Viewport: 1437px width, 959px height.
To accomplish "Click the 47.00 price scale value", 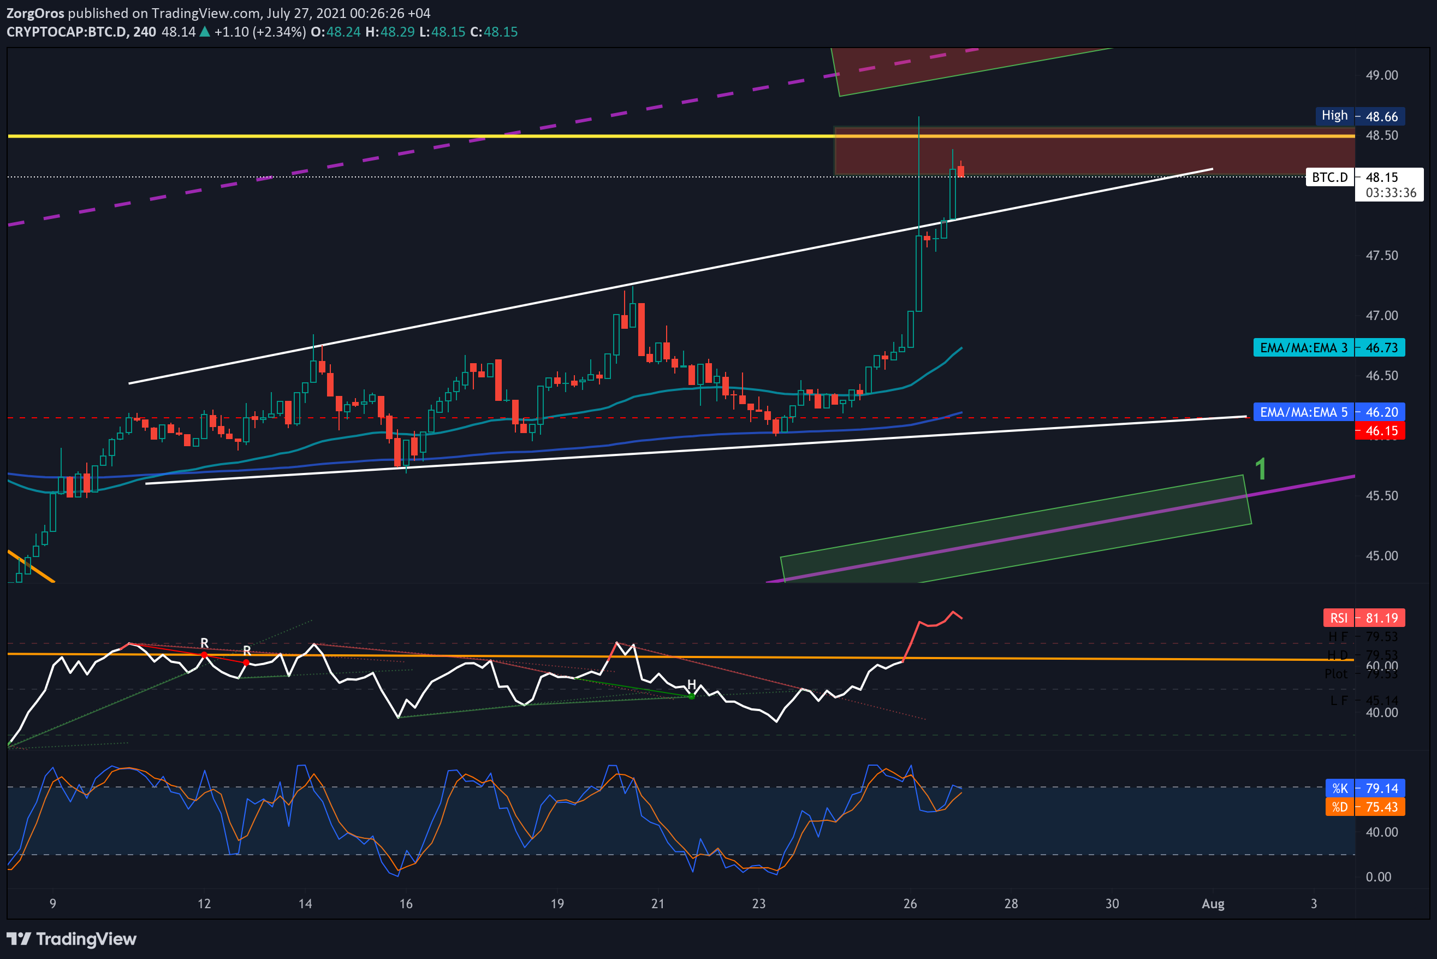I will (x=1382, y=316).
